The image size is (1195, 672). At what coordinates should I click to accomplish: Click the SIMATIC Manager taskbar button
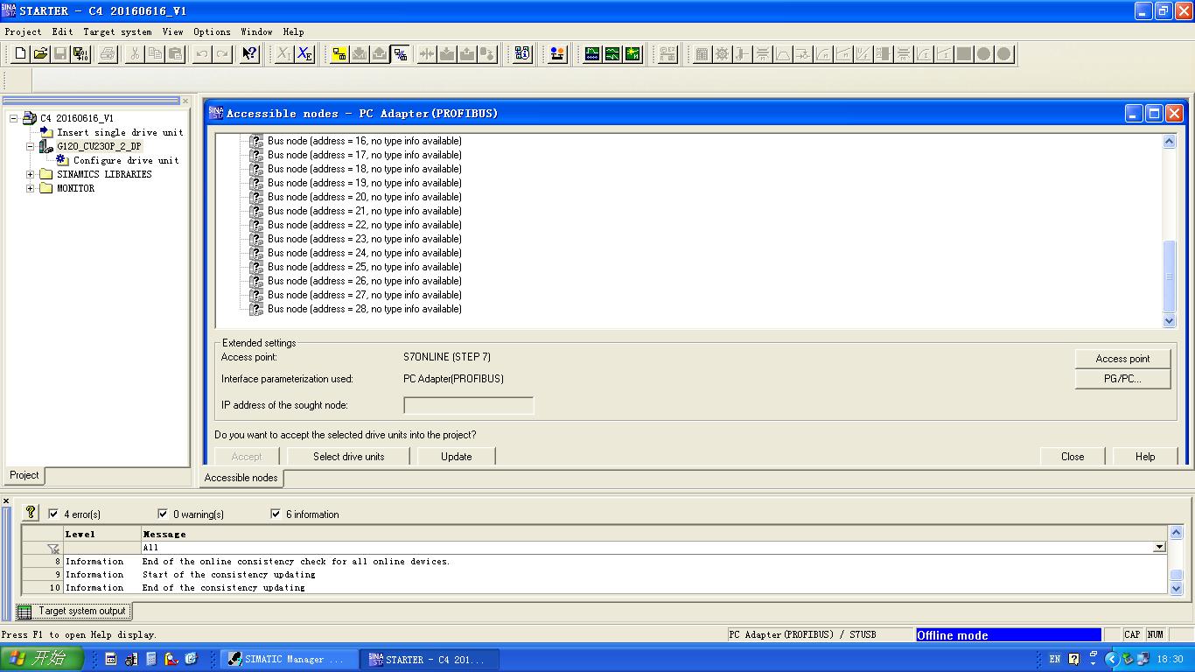(289, 659)
